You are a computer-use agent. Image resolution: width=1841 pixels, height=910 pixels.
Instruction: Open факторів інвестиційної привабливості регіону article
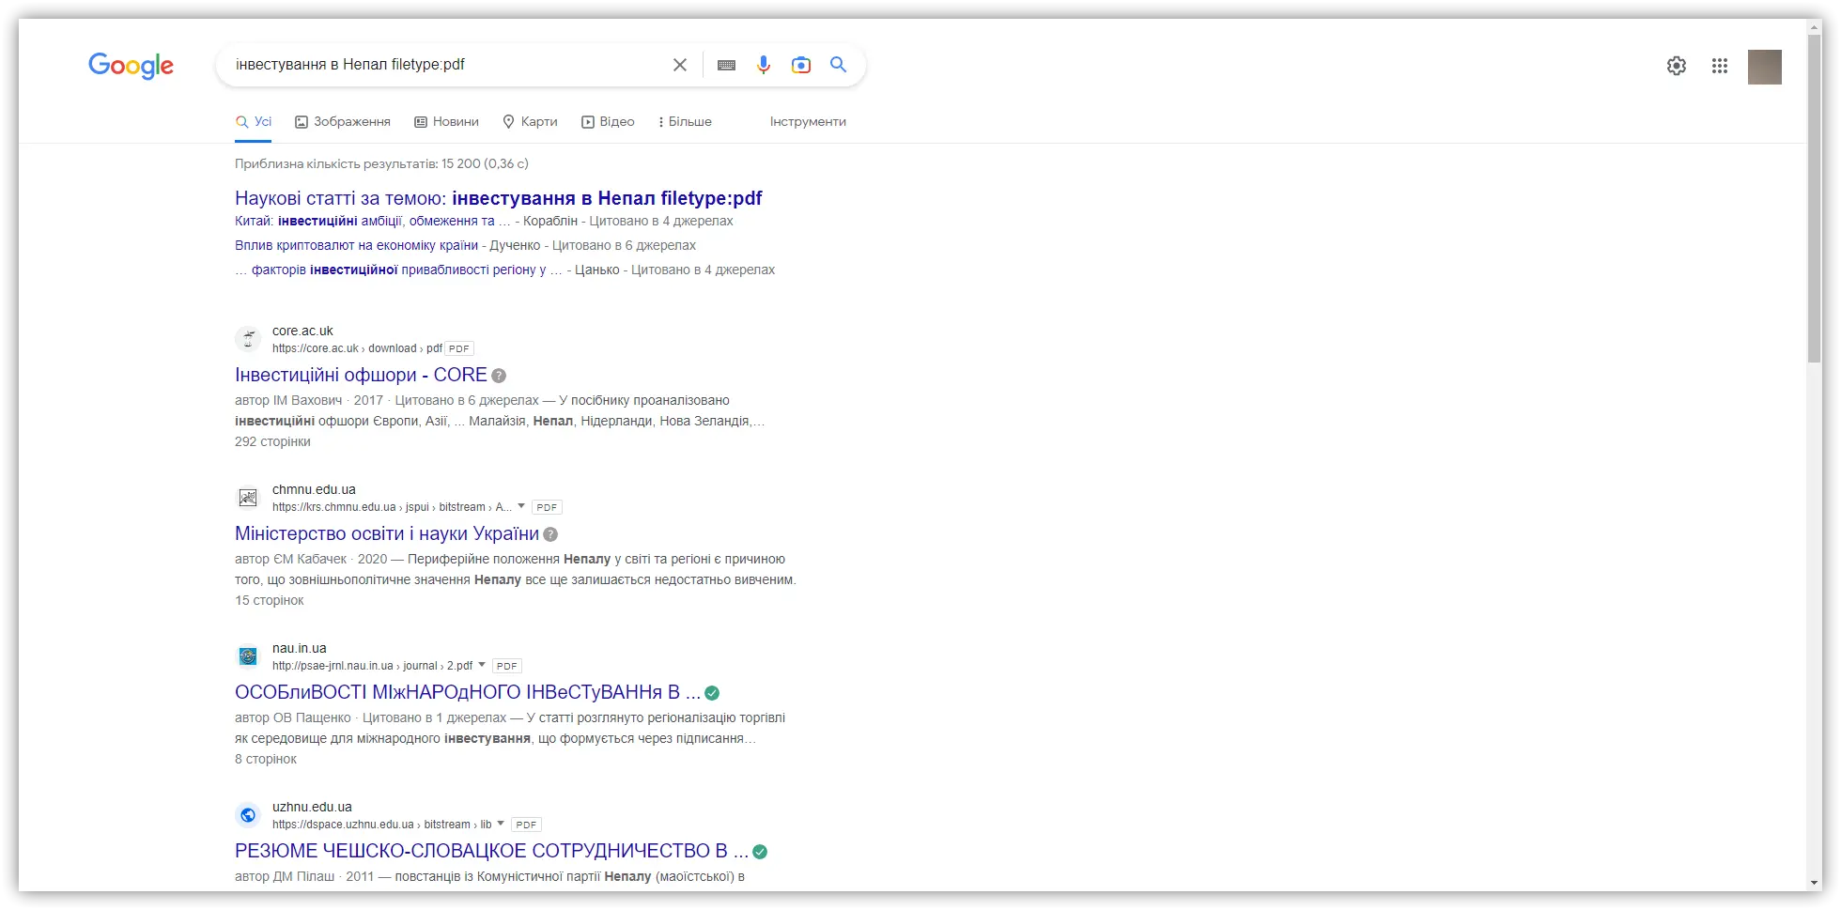click(x=398, y=270)
